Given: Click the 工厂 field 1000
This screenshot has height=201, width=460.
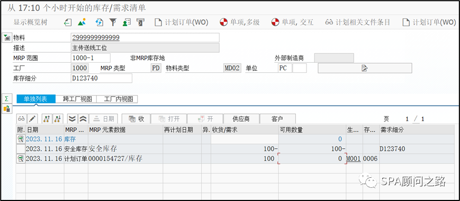Looking at the screenshot, I should [x=79, y=68].
